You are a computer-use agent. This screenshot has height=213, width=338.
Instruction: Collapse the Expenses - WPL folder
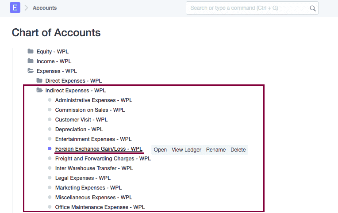pyautogui.click(x=31, y=71)
